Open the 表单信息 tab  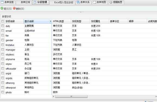coord(8,2)
